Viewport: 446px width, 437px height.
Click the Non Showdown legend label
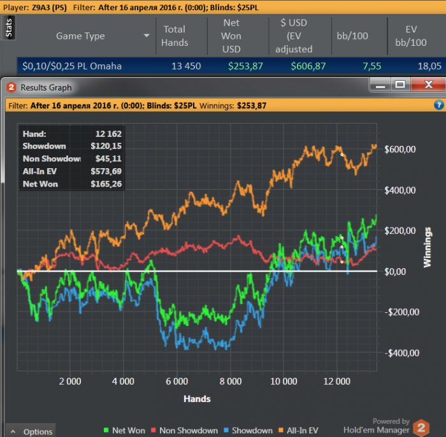click(x=189, y=430)
